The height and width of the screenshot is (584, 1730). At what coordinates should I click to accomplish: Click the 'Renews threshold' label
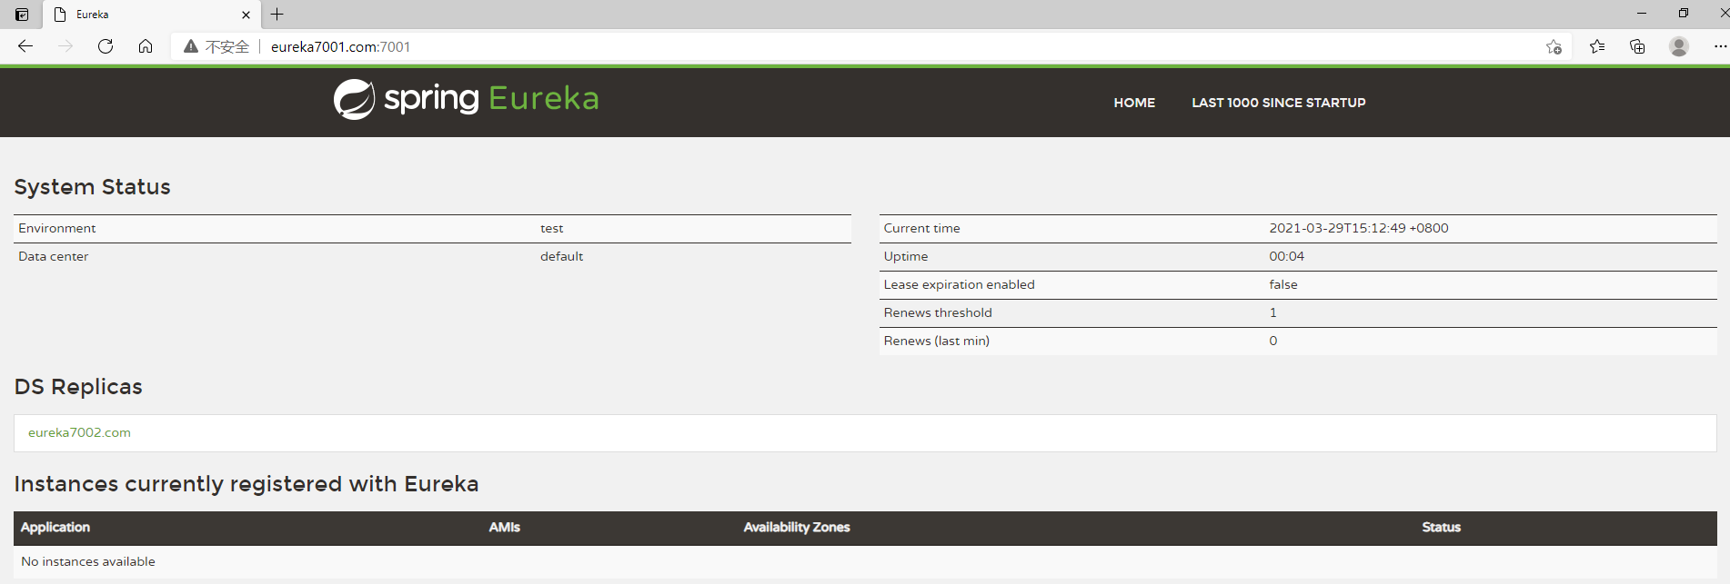tap(938, 312)
